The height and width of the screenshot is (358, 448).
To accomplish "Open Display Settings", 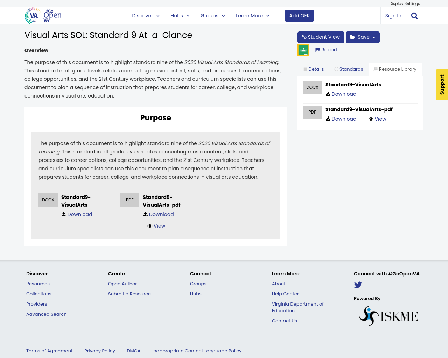I will (405, 3).
